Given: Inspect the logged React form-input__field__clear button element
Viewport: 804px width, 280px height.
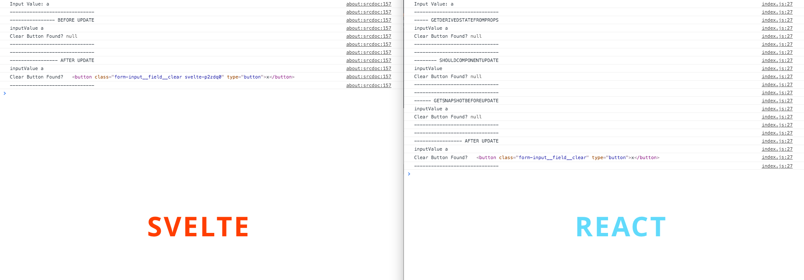Looking at the screenshot, I should pyautogui.click(x=568, y=157).
